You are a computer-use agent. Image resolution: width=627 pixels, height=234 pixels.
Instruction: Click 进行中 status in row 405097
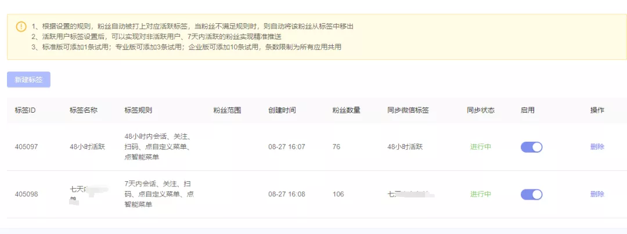click(481, 147)
